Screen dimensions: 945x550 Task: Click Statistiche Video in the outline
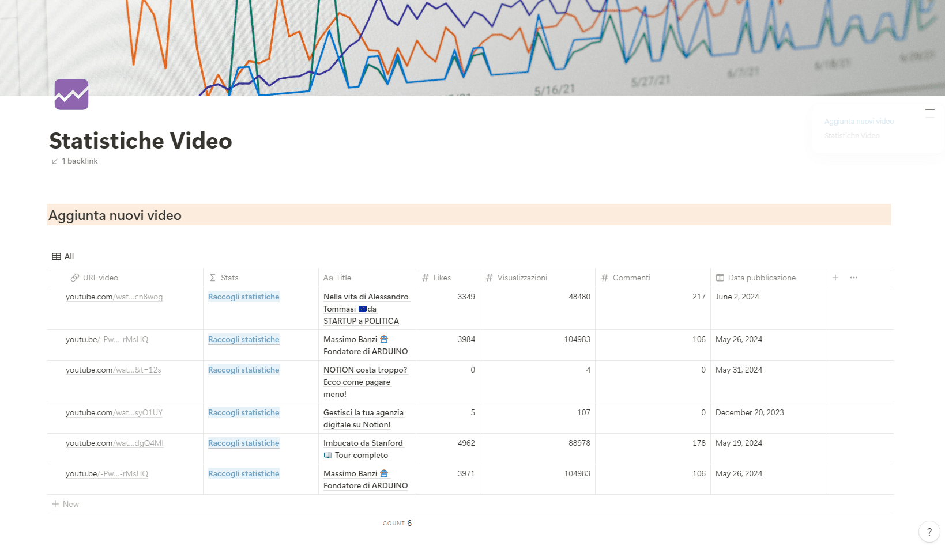(x=852, y=135)
